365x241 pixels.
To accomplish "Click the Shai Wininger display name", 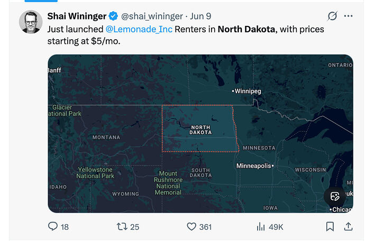I will point(77,16).
